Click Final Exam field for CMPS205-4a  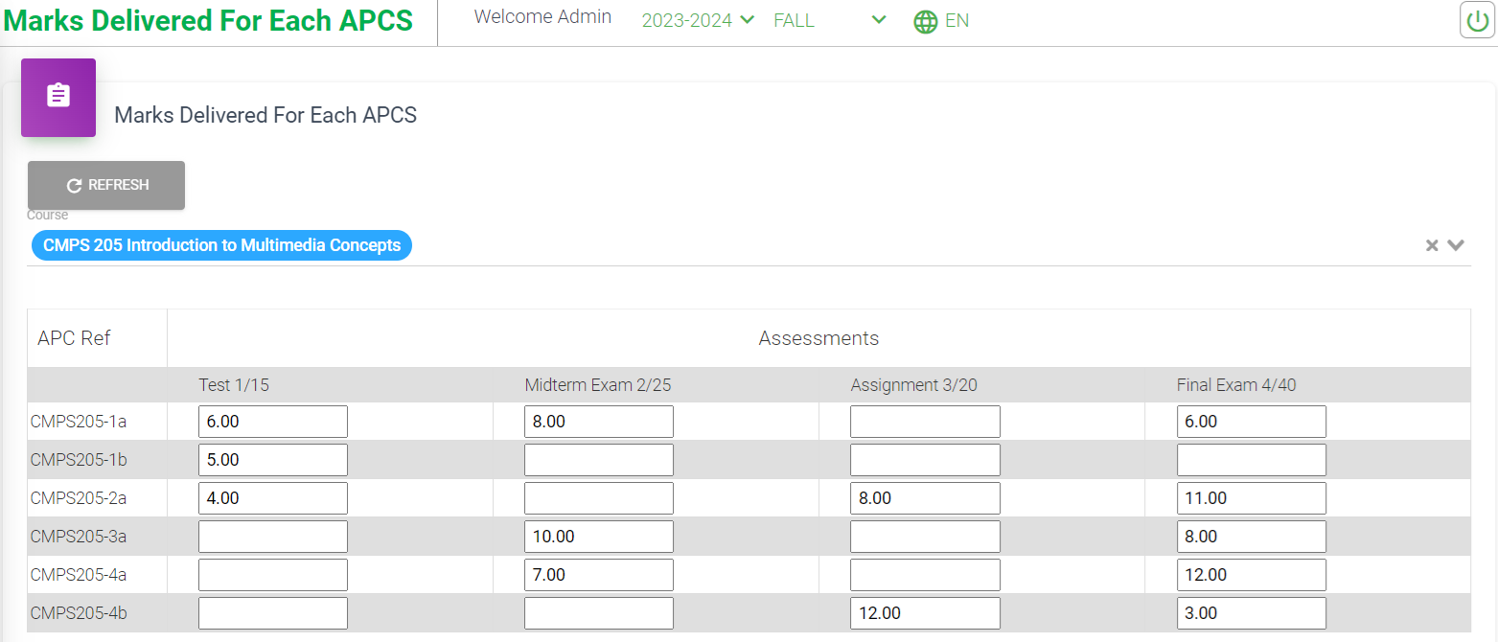pyautogui.click(x=1251, y=575)
